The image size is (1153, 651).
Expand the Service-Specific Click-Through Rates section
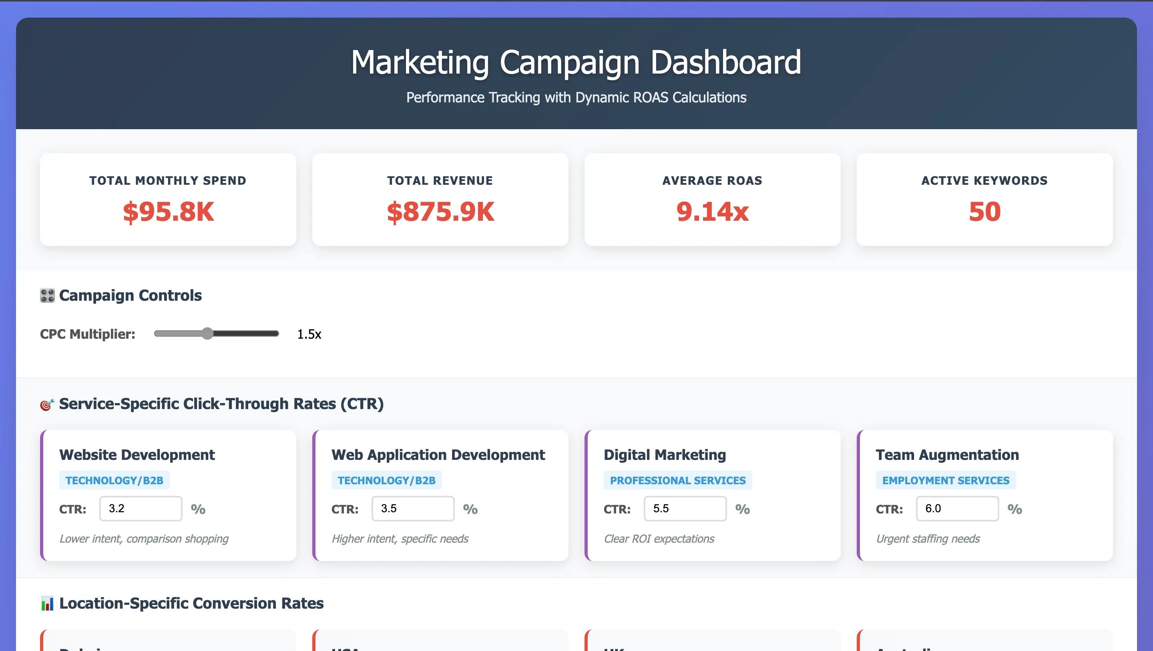pos(221,403)
